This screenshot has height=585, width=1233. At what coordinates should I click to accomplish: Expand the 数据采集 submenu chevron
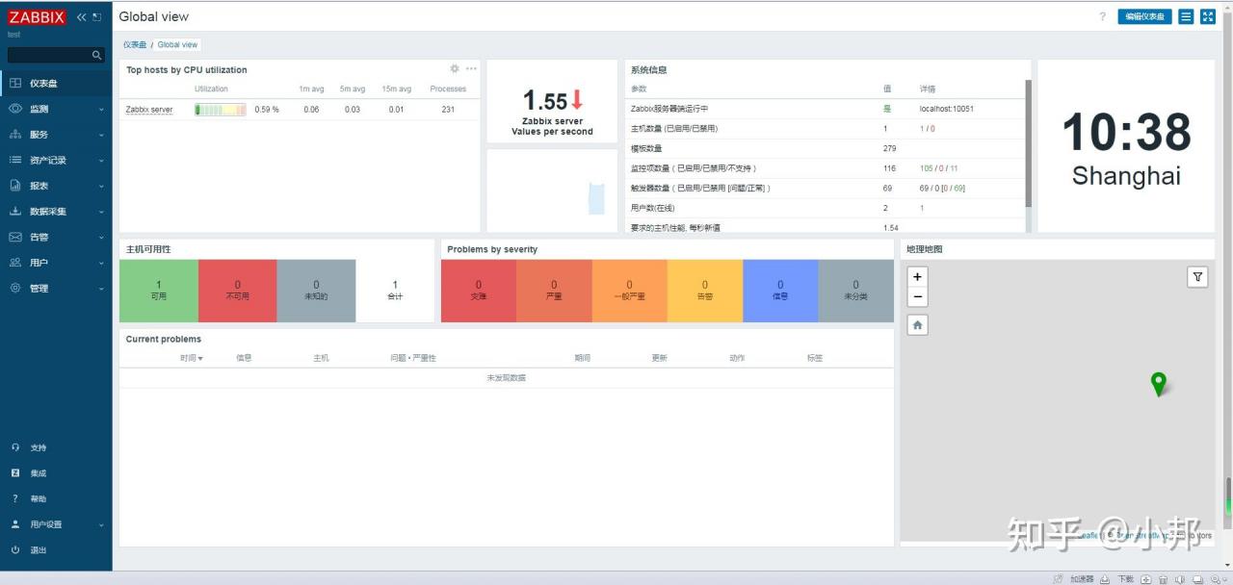[101, 213]
